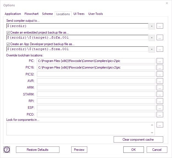Toggle embedded project backup file checkbox
The image size is (172, 158).
[8, 32]
